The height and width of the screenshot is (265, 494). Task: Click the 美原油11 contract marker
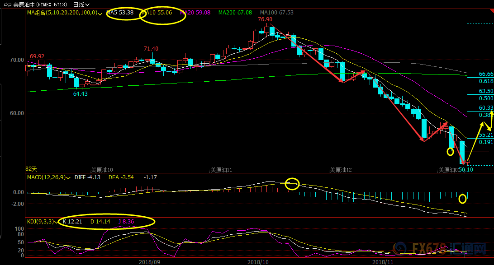coord(221,170)
